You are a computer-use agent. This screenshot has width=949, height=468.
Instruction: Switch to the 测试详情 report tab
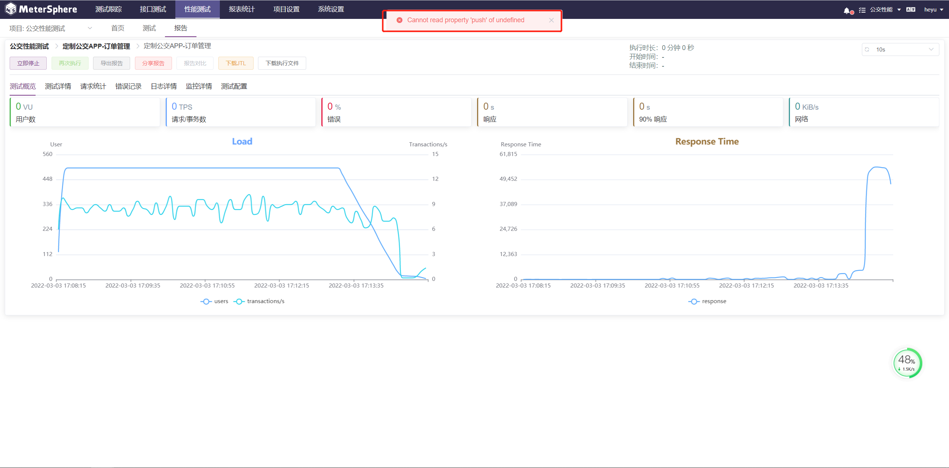click(58, 86)
